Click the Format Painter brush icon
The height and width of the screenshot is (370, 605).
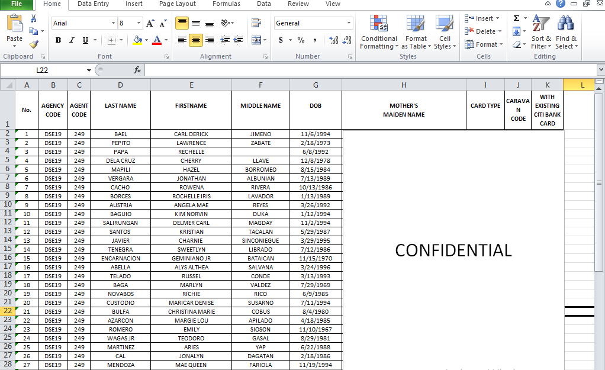pyautogui.click(x=34, y=44)
